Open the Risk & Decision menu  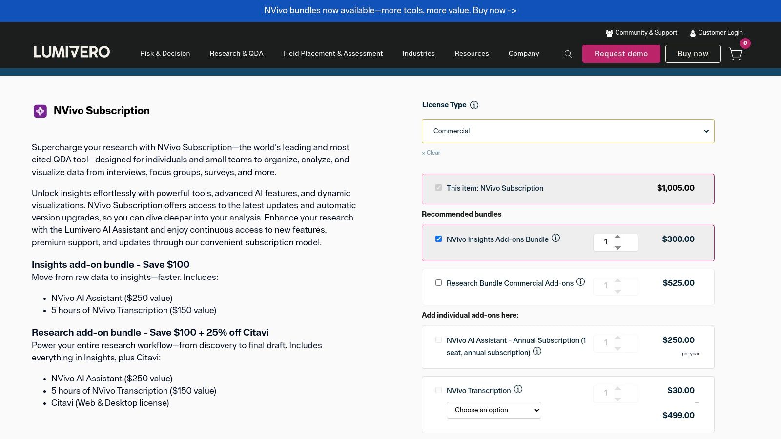click(x=165, y=54)
